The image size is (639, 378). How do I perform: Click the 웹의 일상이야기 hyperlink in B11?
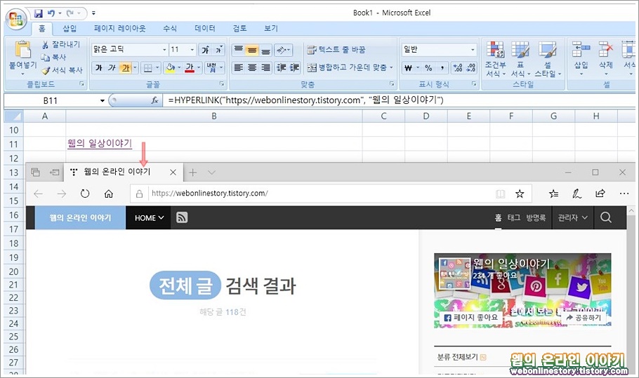[x=100, y=143]
